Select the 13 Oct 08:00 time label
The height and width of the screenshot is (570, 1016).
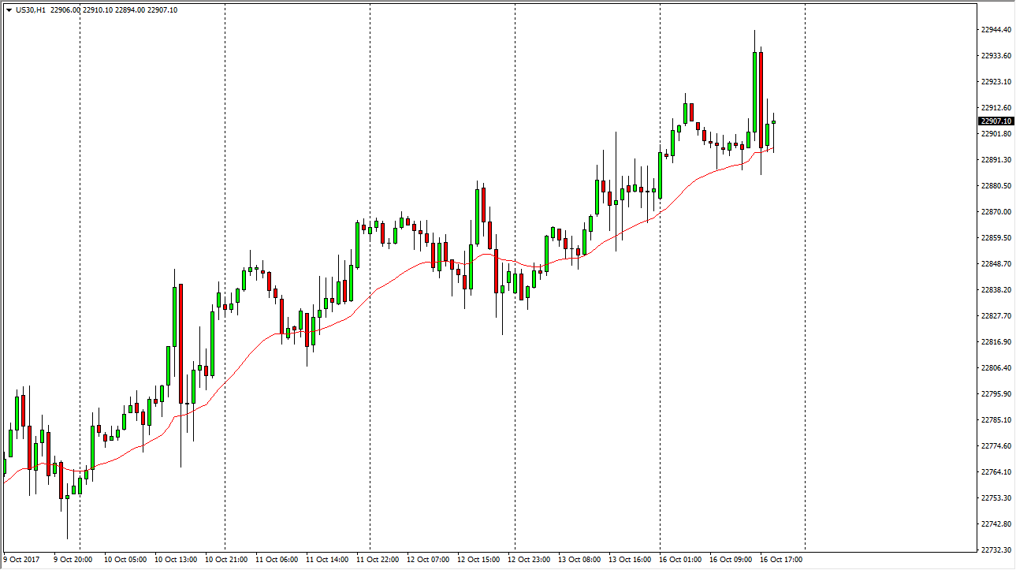579,560
